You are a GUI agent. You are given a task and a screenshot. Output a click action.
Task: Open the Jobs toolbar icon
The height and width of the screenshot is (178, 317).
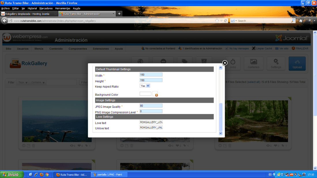pyautogui.click(x=233, y=64)
